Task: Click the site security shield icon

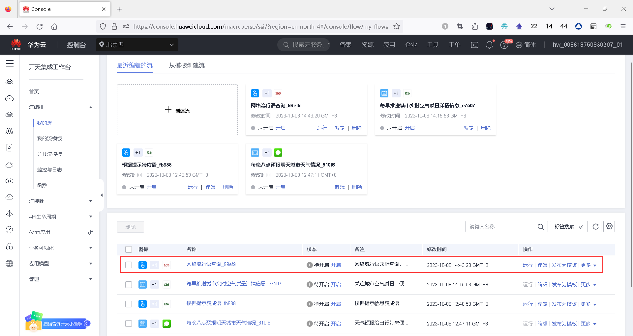Action: coord(103,27)
